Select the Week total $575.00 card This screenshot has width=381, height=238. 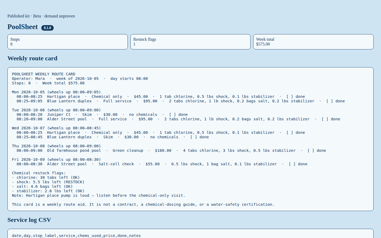[313, 42]
